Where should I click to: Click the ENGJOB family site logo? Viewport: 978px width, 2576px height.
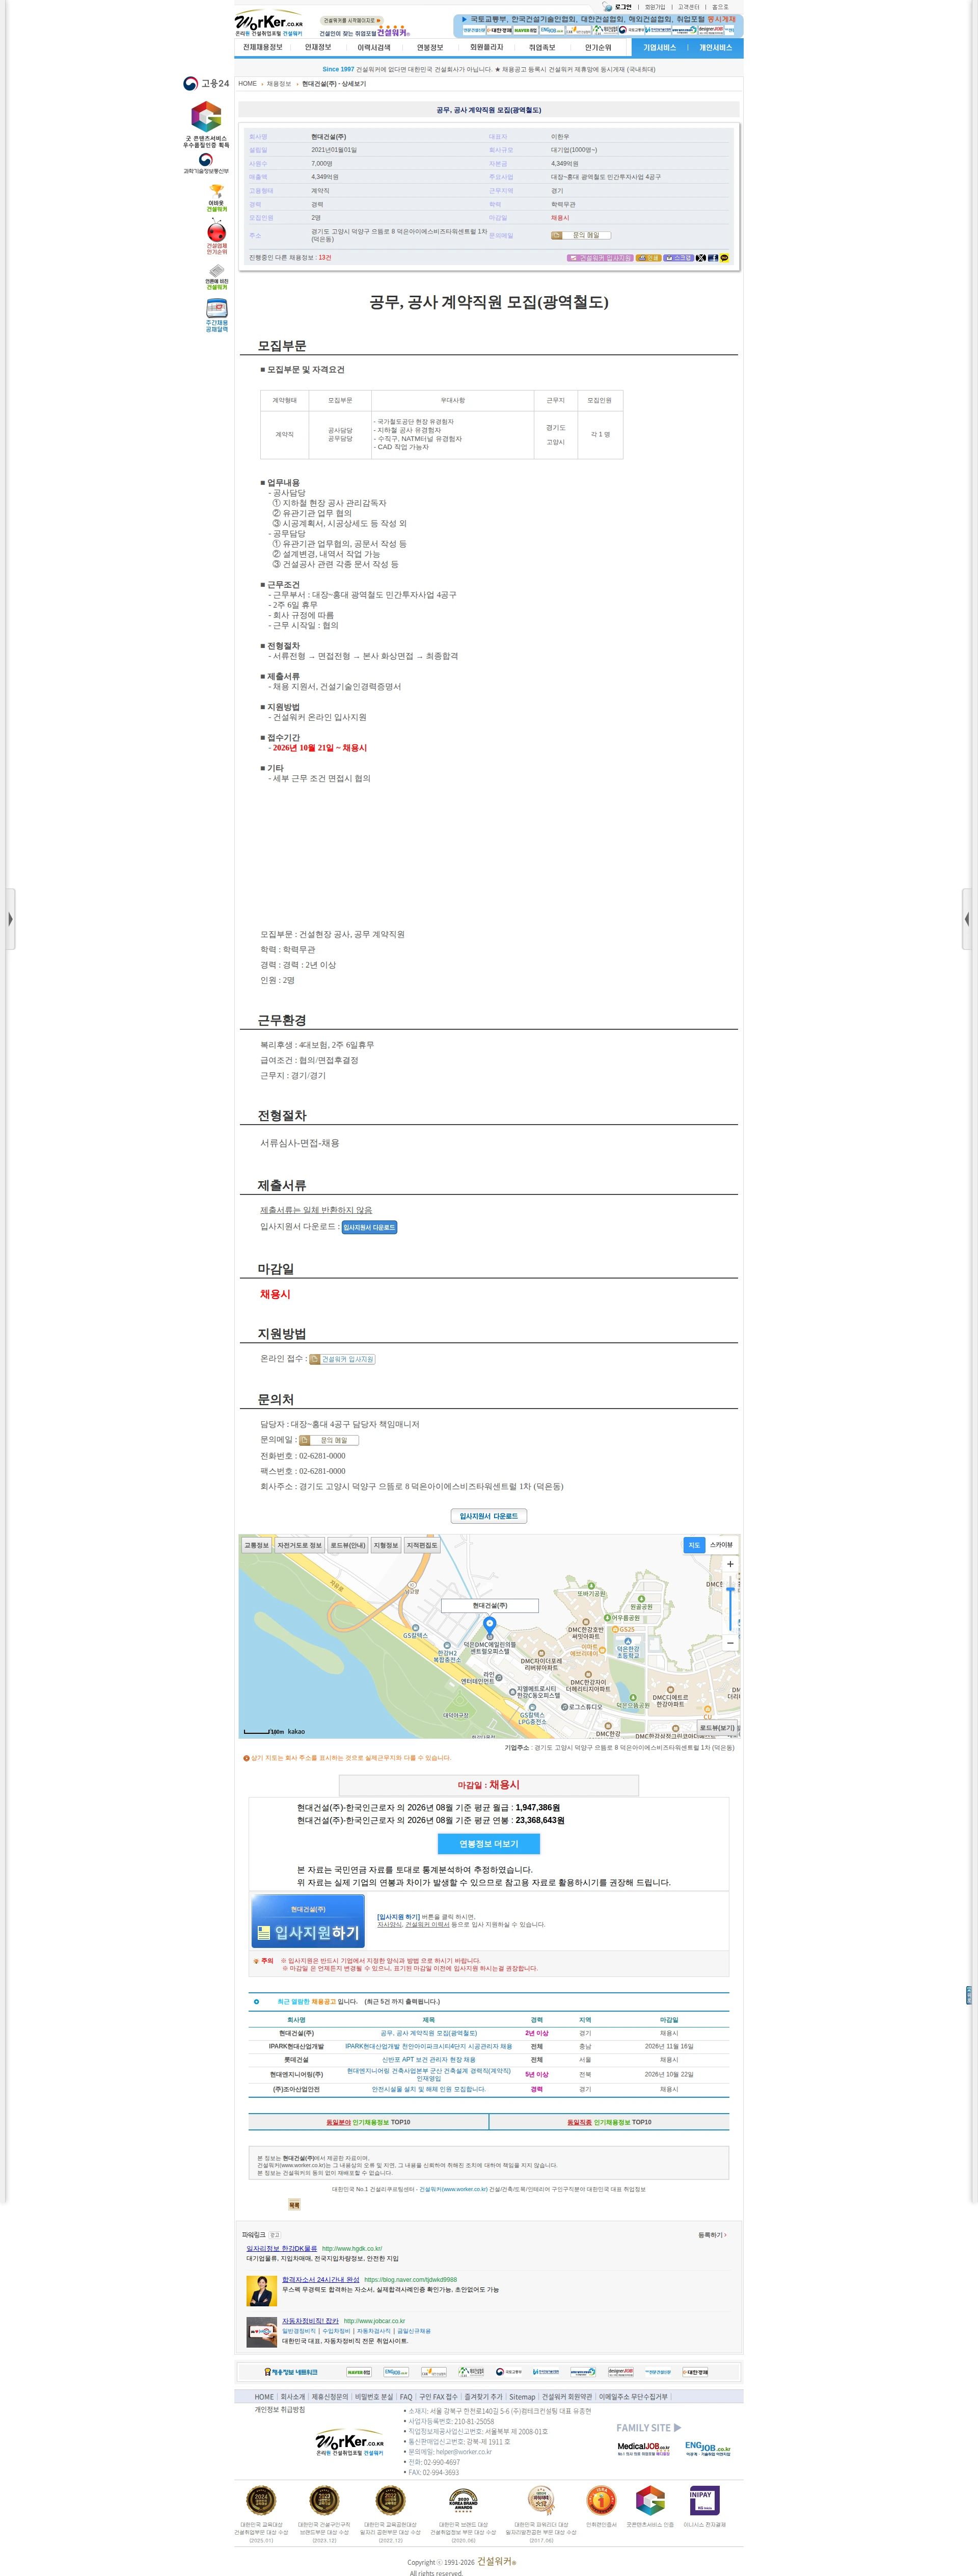(x=708, y=2449)
